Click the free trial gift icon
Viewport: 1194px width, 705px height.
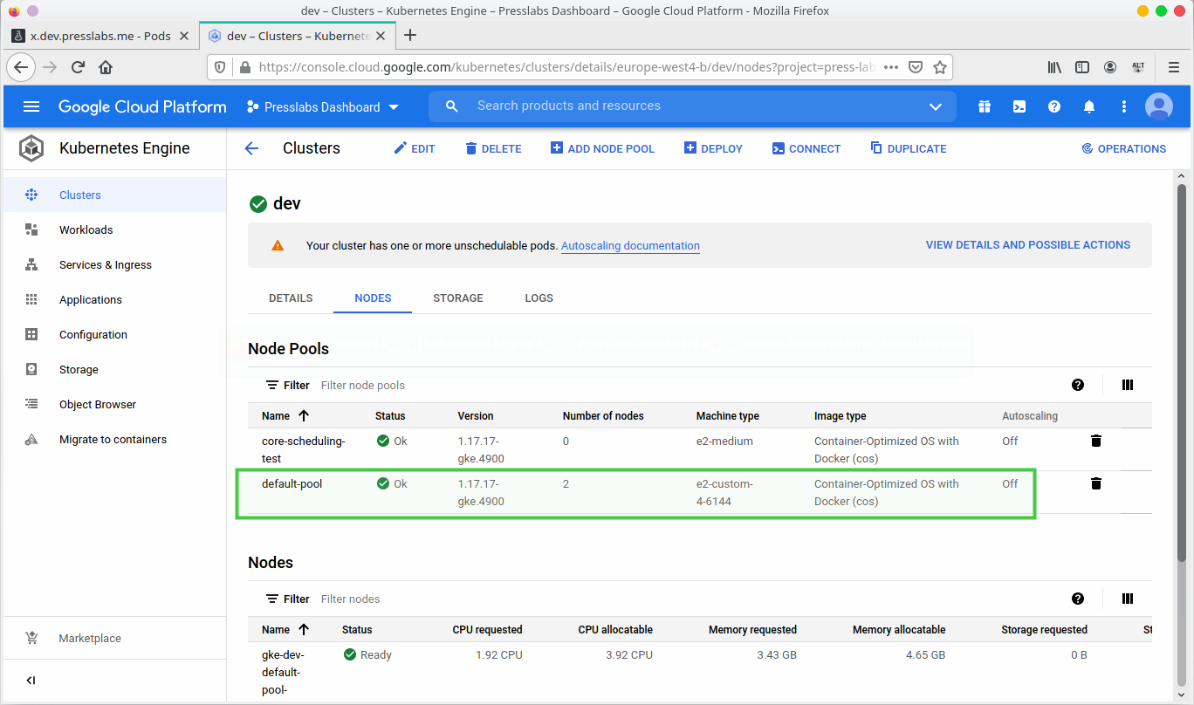click(x=985, y=106)
